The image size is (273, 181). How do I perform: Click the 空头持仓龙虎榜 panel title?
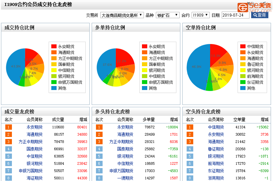pyautogui.click(x=203, y=112)
